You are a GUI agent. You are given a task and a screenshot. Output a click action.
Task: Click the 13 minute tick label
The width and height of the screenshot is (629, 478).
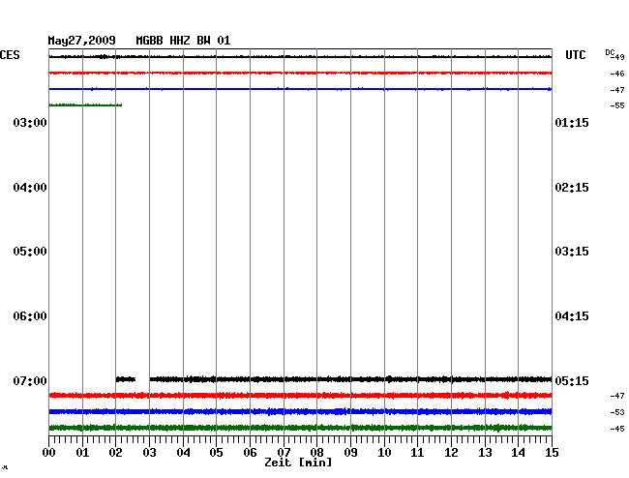point(485,453)
